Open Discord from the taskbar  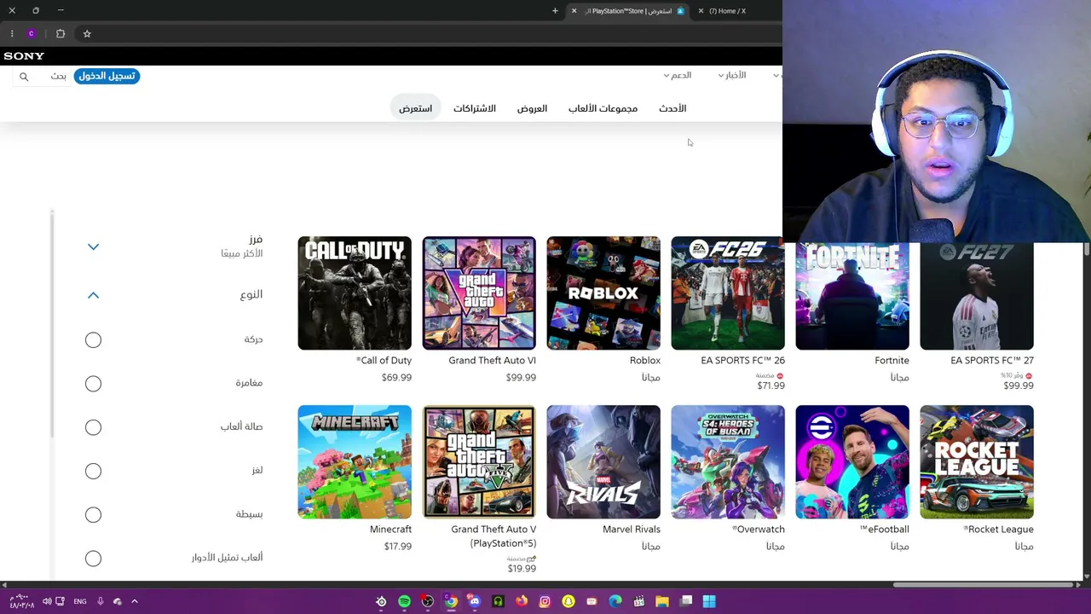click(x=474, y=601)
